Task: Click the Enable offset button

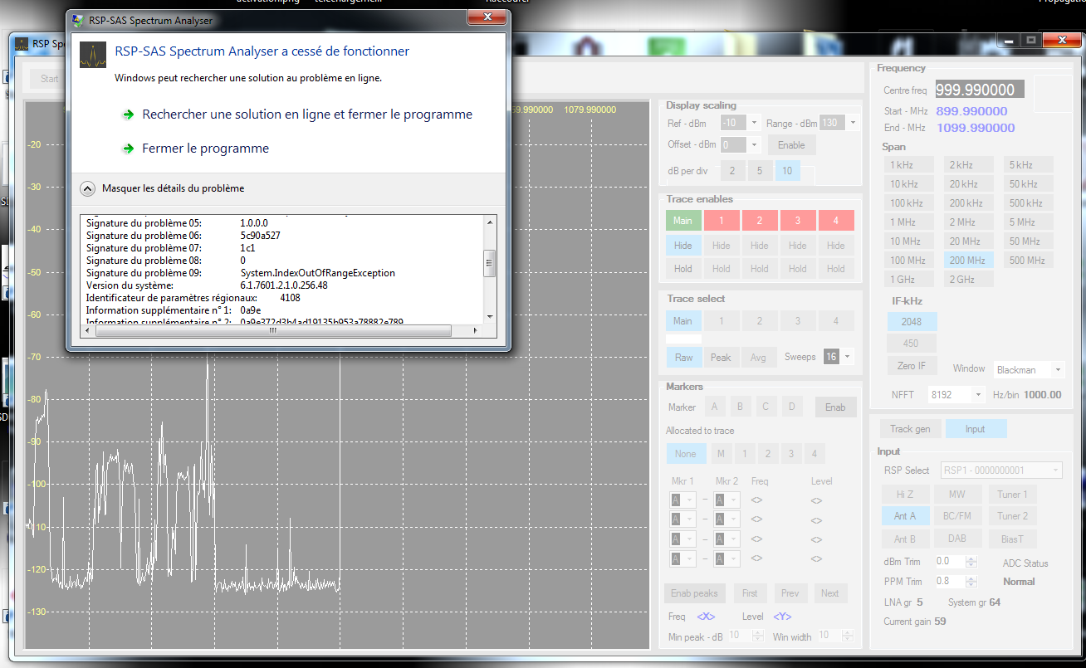Action: click(x=791, y=144)
